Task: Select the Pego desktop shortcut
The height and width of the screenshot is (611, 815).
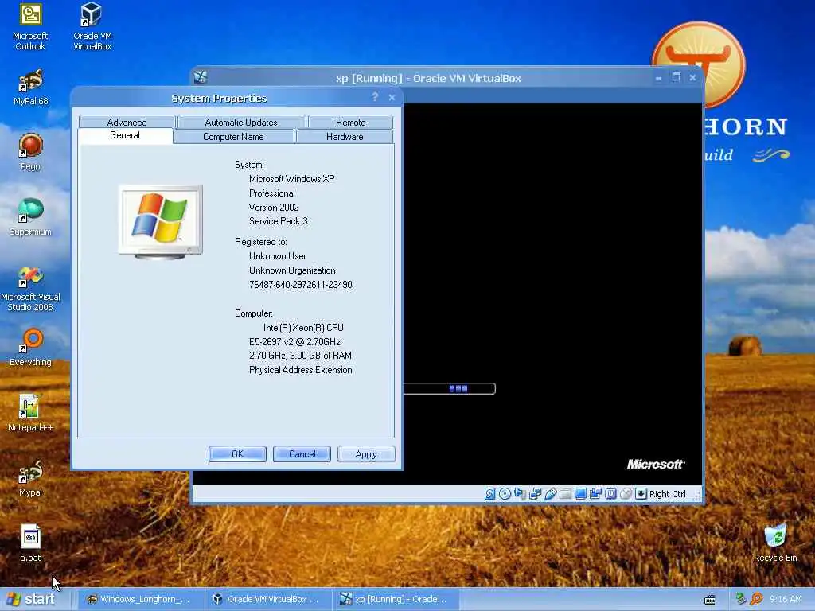Action: (x=30, y=152)
